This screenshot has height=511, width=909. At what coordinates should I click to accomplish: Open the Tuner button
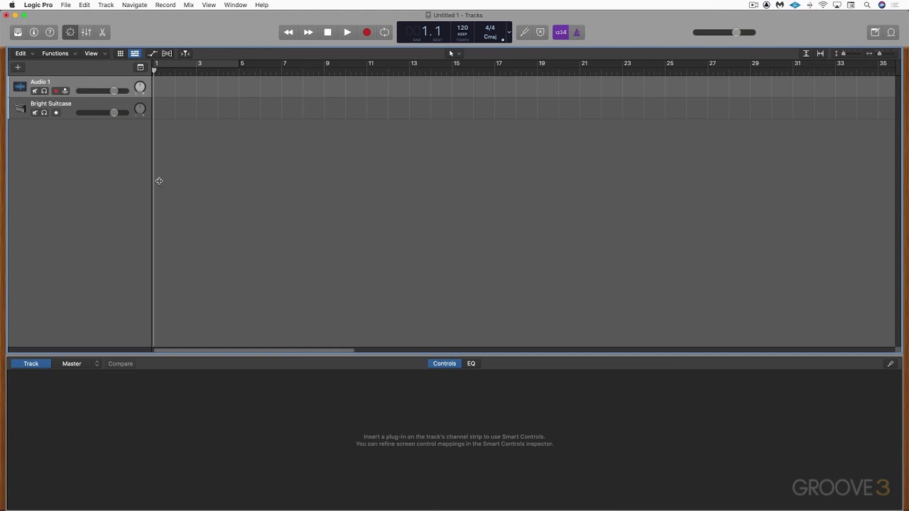pyautogui.click(x=525, y=32)
